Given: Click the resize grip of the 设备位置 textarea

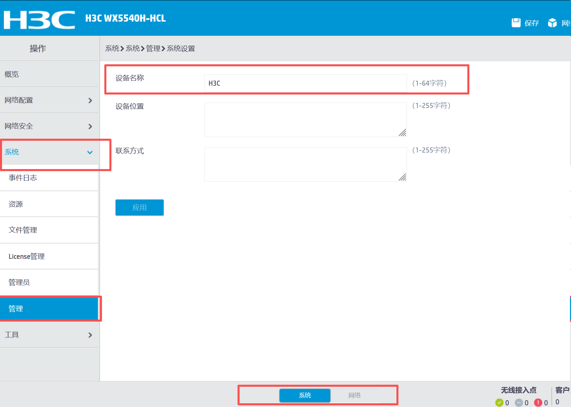Looking at the screenshot, I should tap(402, 132).
